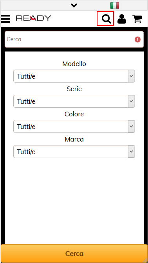Screen dimensions: 148x263
Task: Click the Marca label text
Action: (x=74, y=139)
